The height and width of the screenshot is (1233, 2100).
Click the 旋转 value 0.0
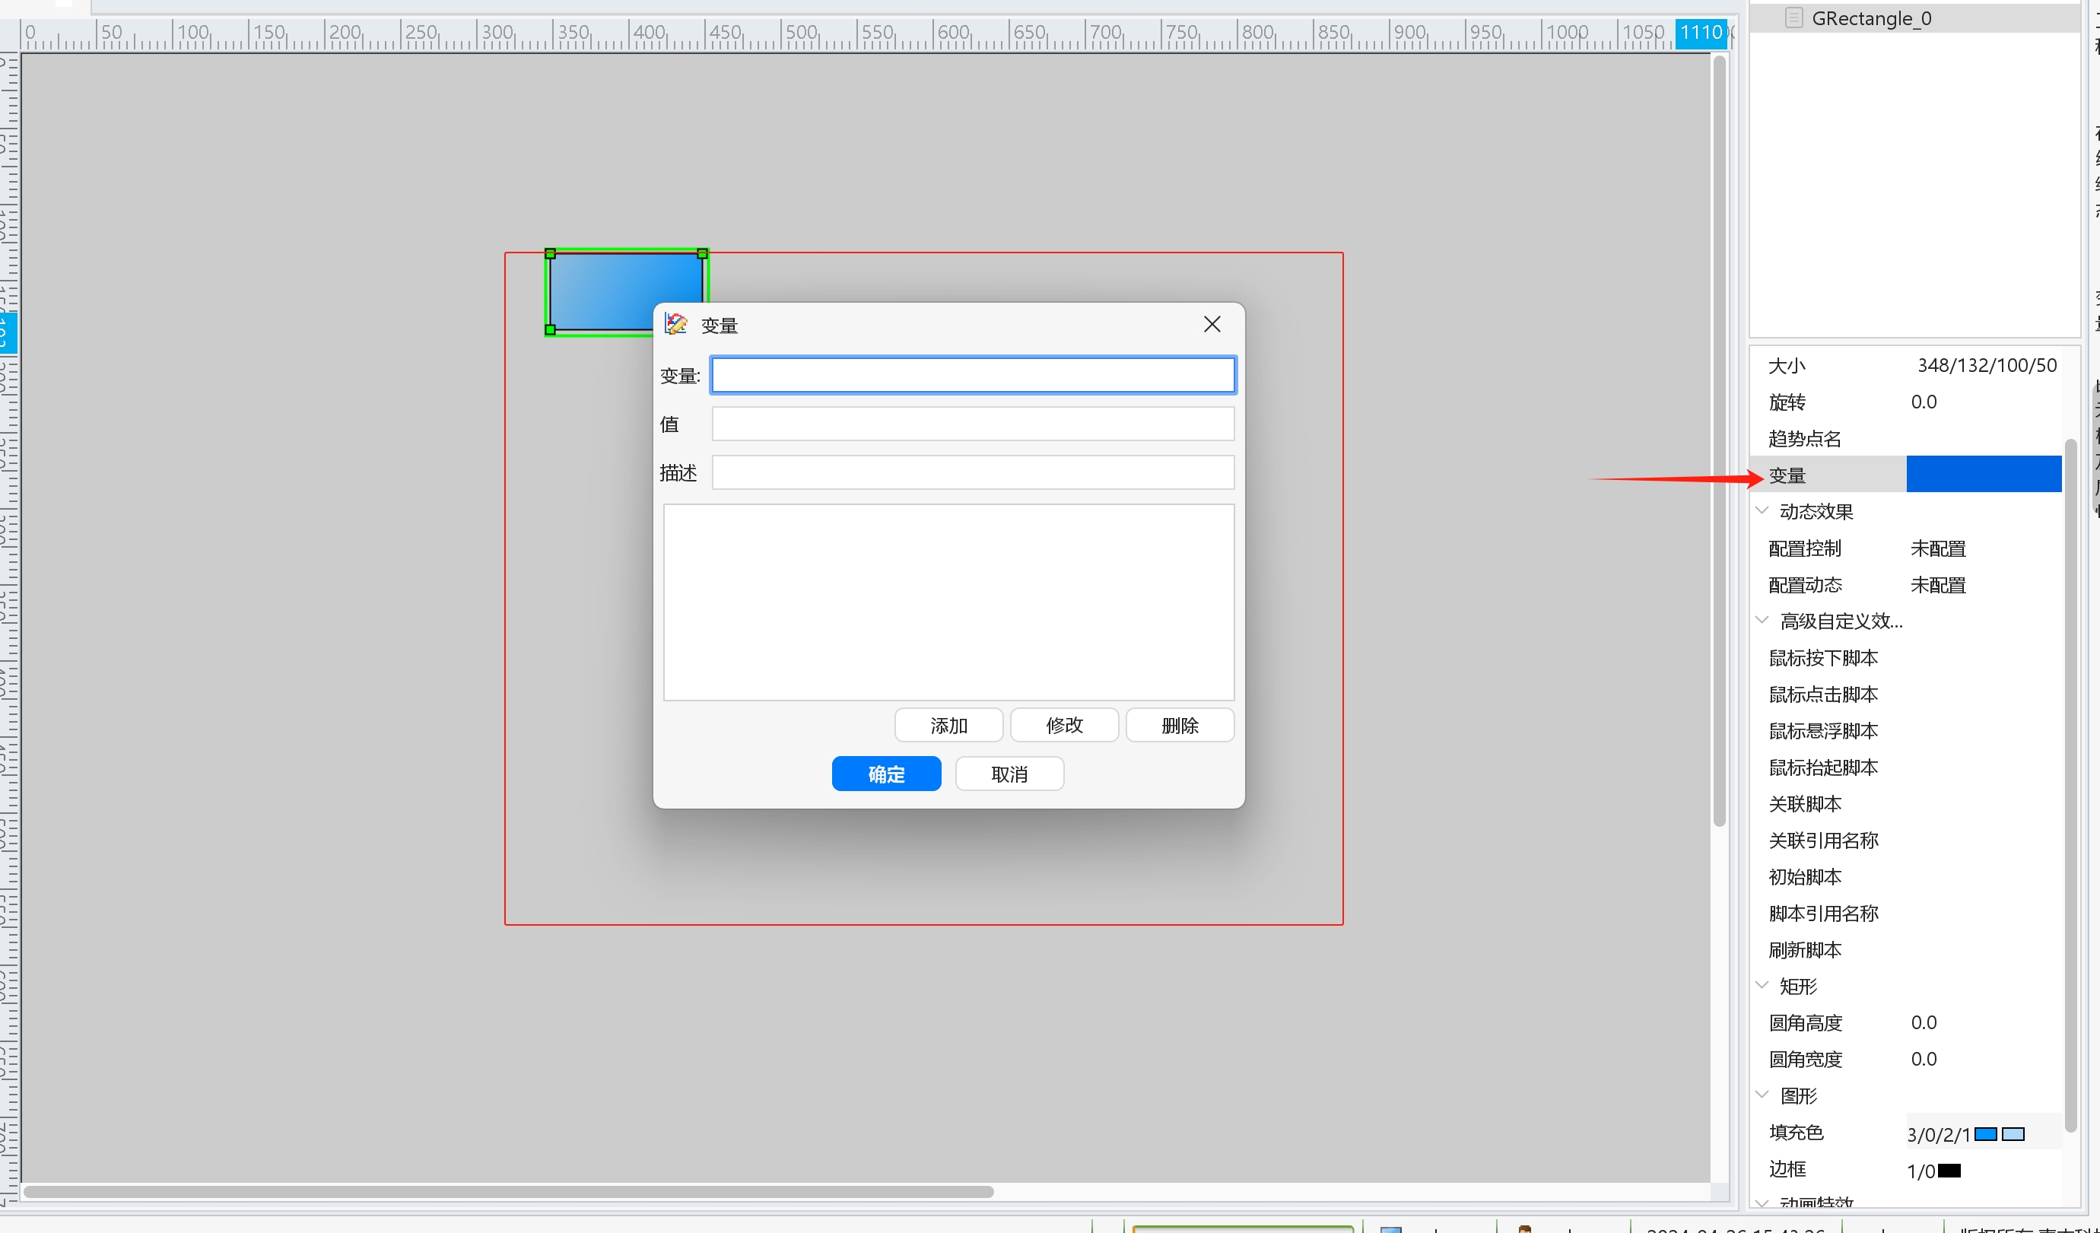coord(1924,402)
